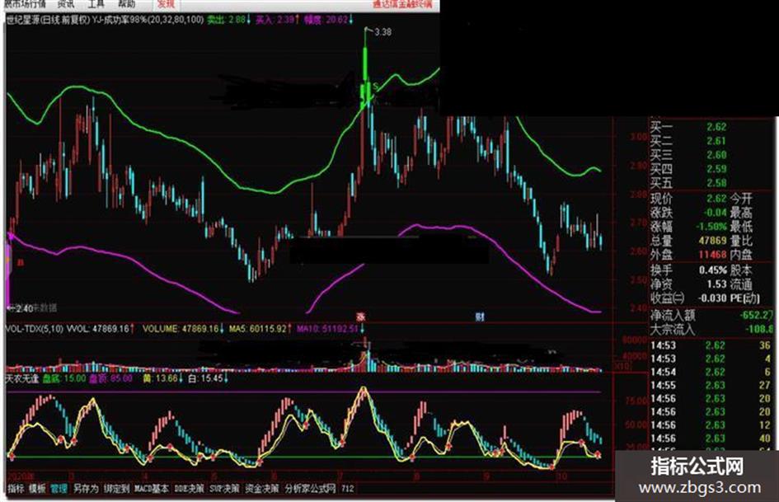The width and height of the screenshot is (779, 502).
Task: Click the 大宗流入 -108.8 row
Action: [x=712, y=329]
